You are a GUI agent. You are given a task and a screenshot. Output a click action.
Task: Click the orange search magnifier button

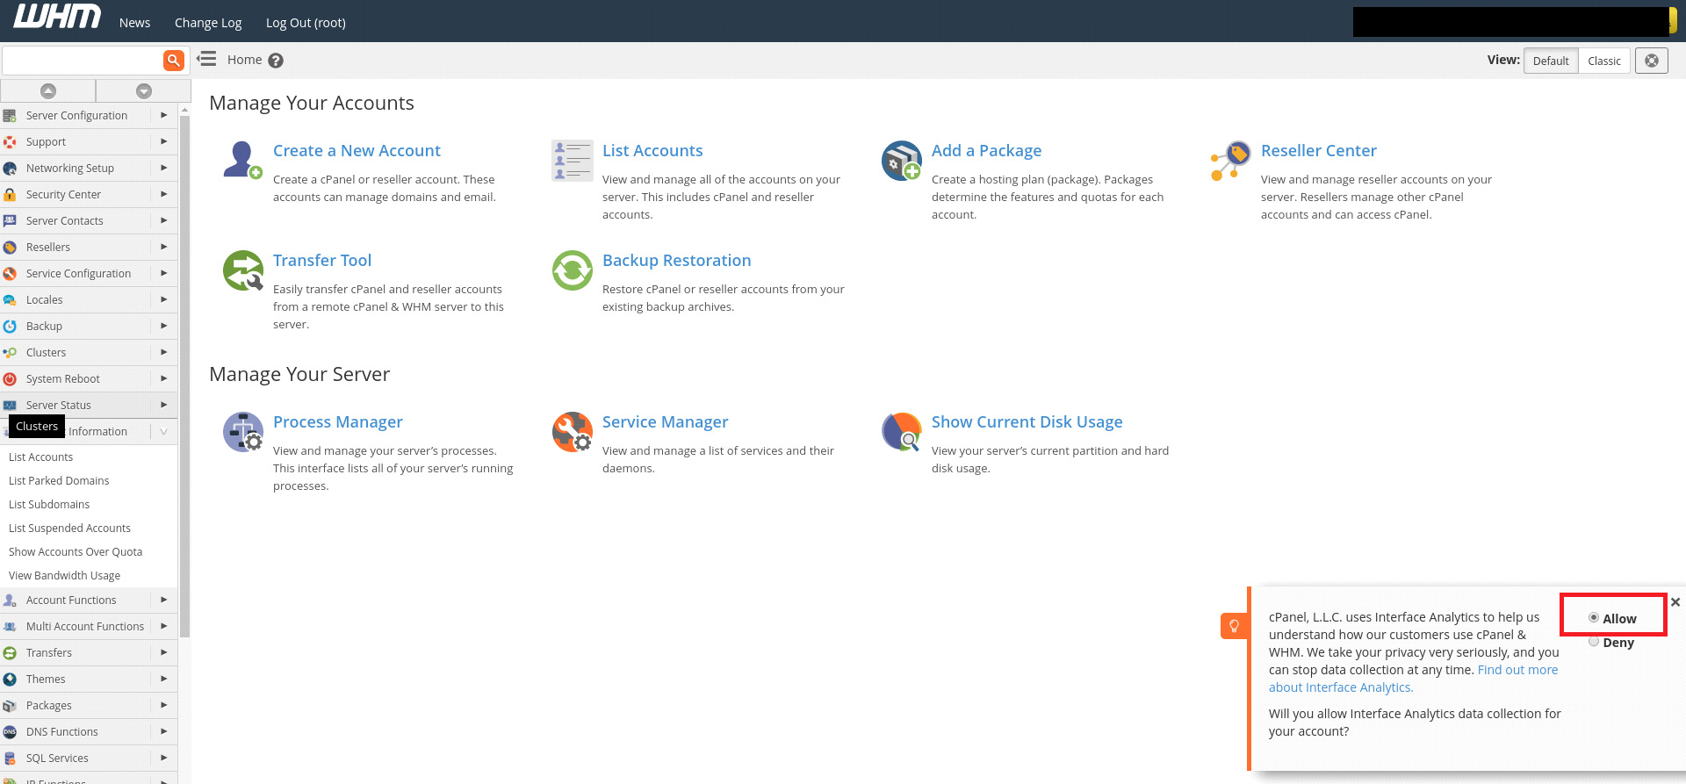[174, 61]
